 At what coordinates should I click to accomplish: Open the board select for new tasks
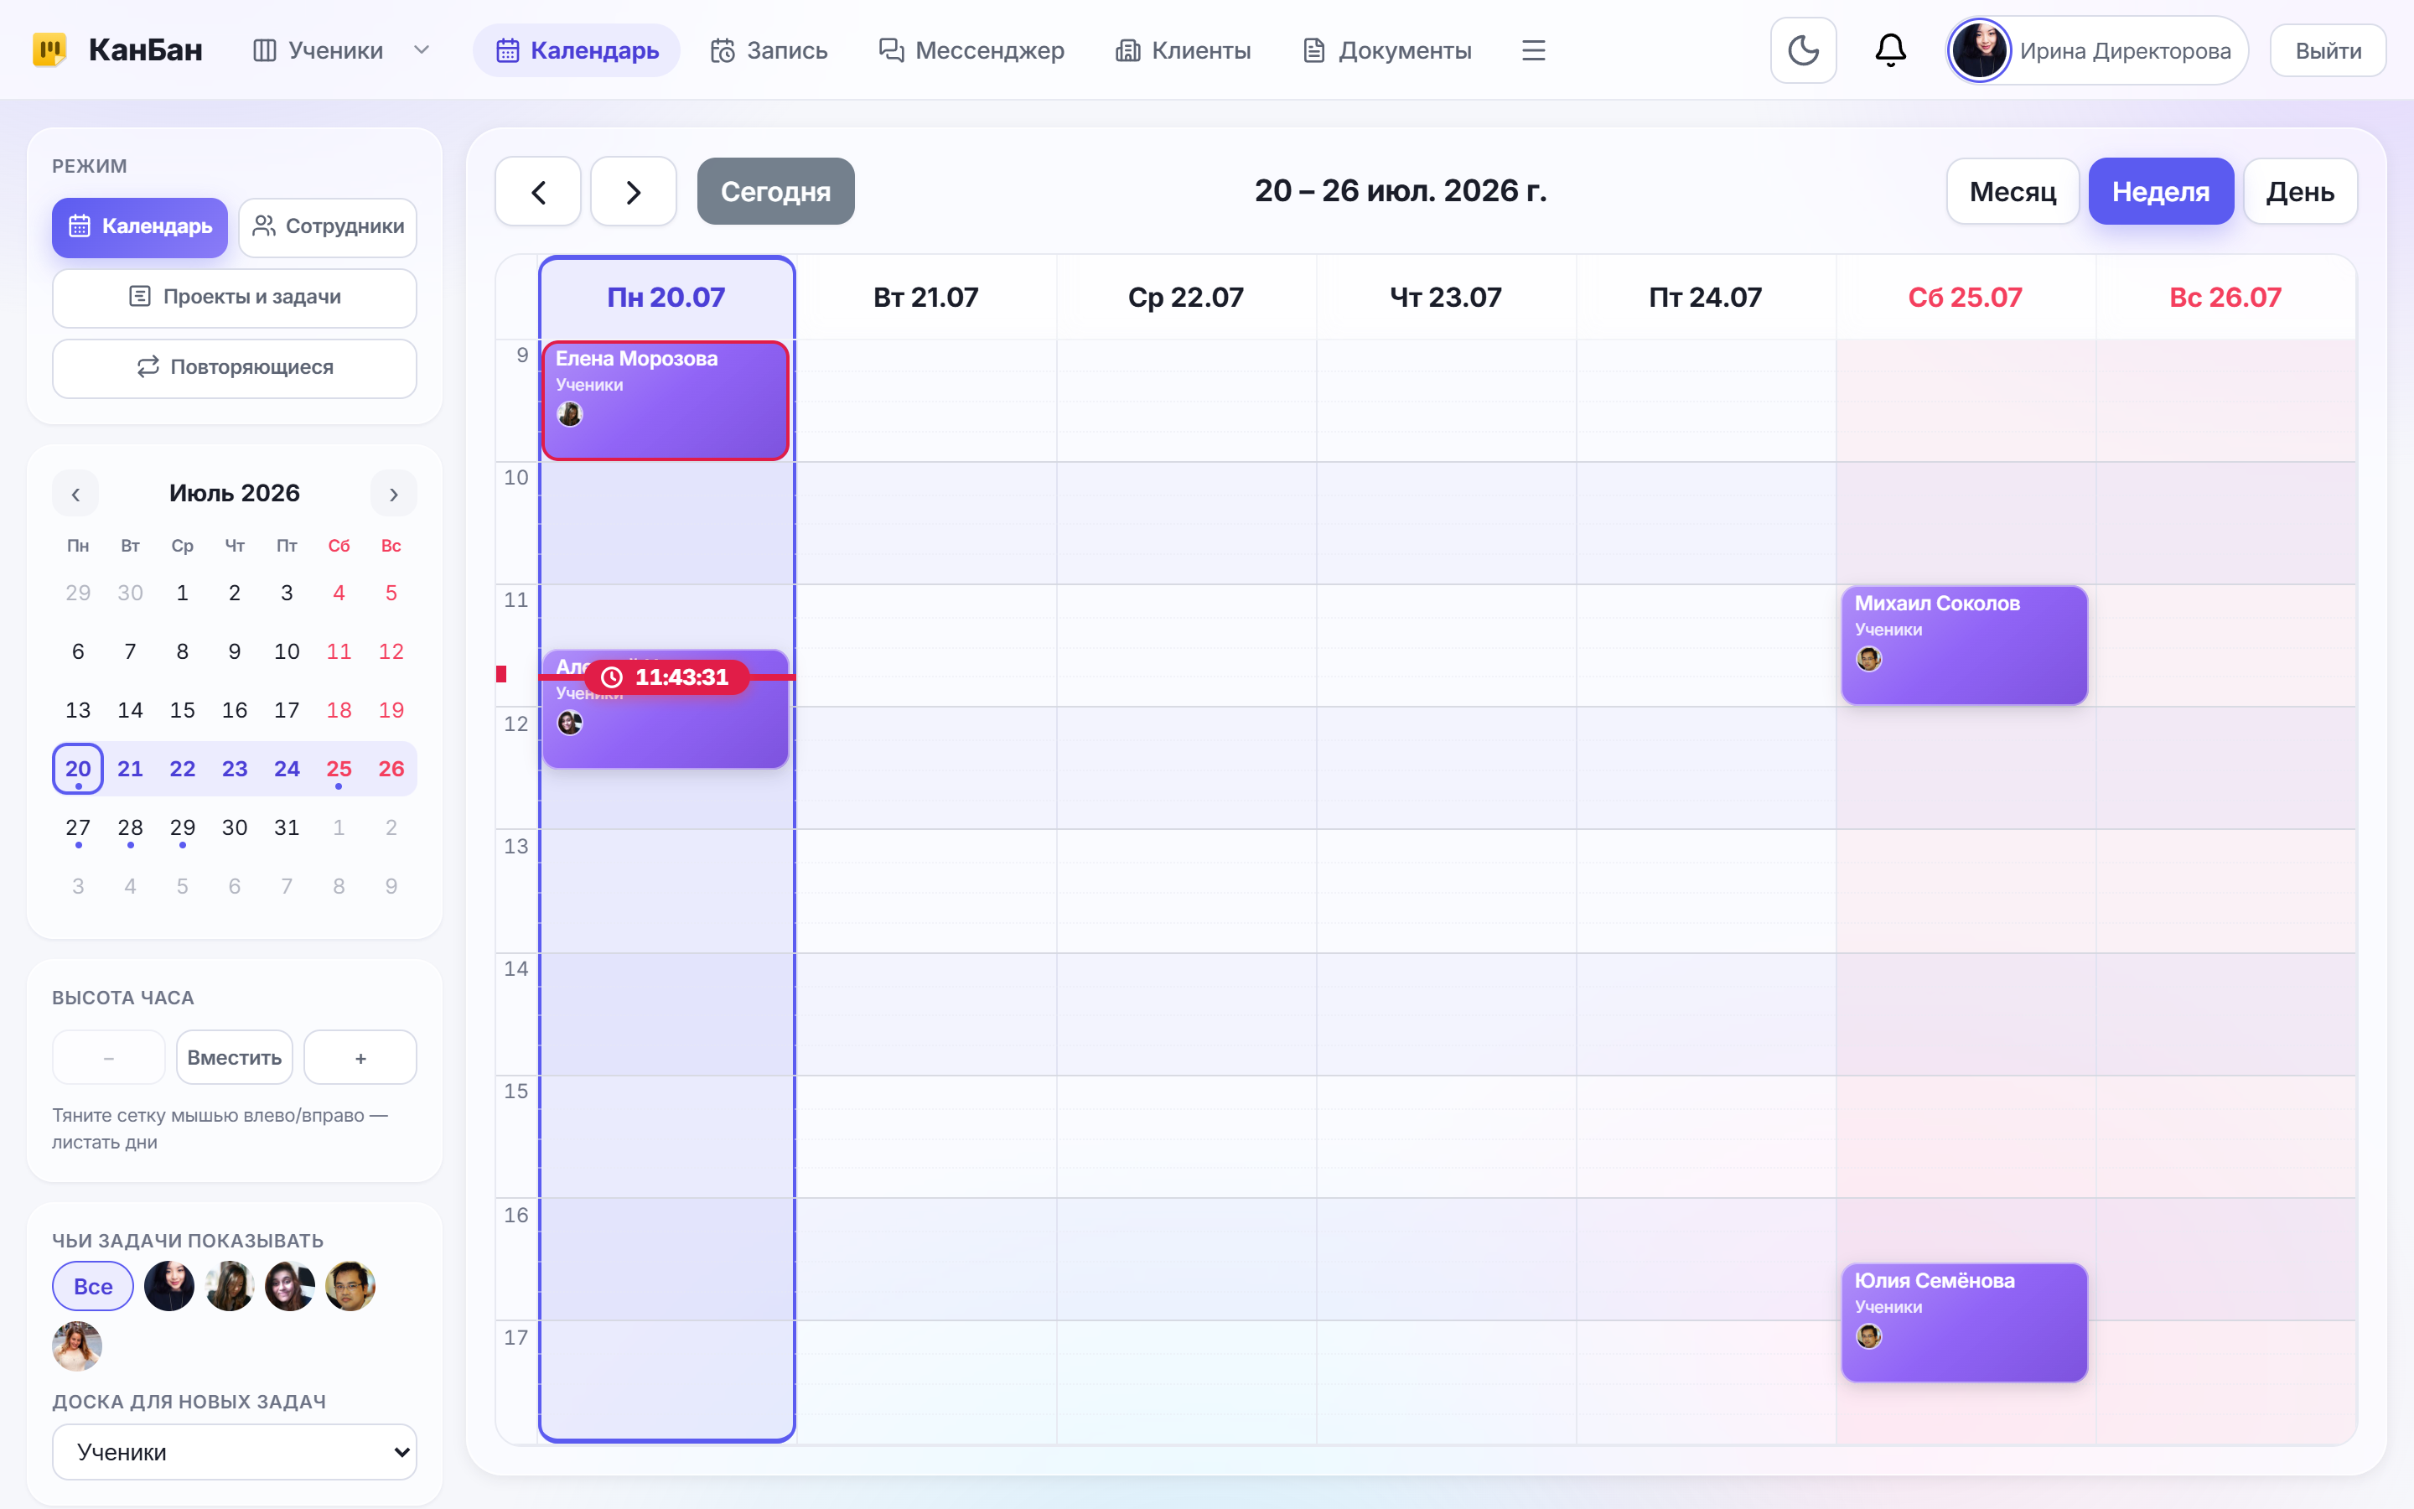coord(235,1452)
